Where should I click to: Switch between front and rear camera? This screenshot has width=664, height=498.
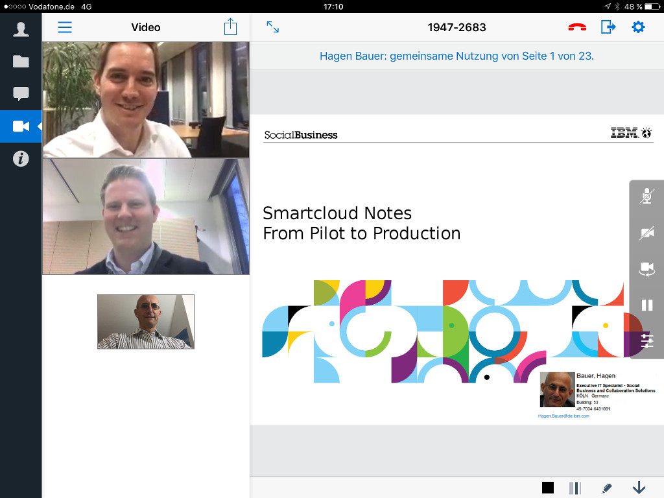[646, 269]
